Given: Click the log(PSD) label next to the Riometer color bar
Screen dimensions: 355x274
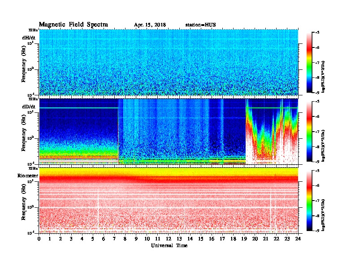Looking at the screenshot, I should (x=323, y=215).
